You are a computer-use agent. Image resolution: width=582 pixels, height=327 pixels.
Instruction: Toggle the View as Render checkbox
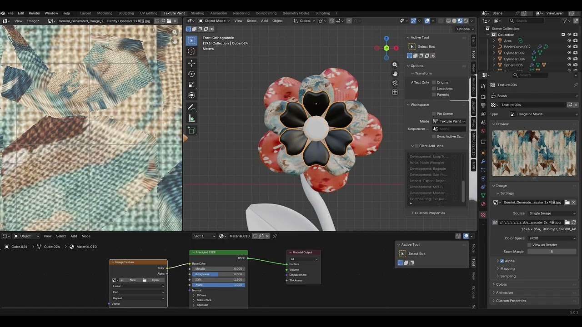[x=529, y=245]
